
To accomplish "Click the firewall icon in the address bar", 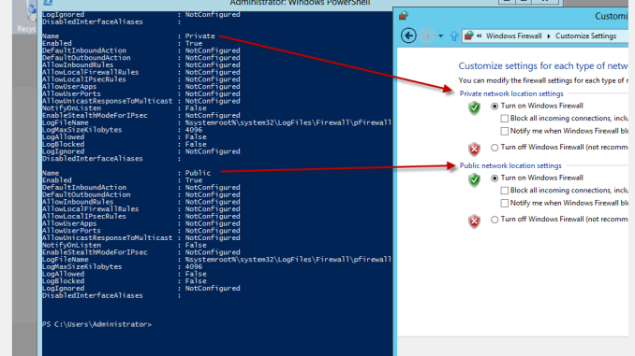I will point(468,36).
